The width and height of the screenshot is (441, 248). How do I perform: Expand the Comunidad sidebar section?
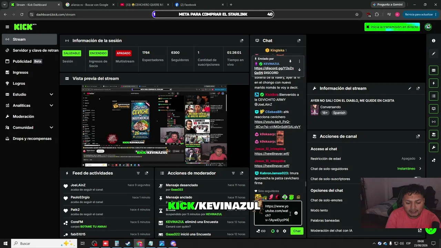51,127
